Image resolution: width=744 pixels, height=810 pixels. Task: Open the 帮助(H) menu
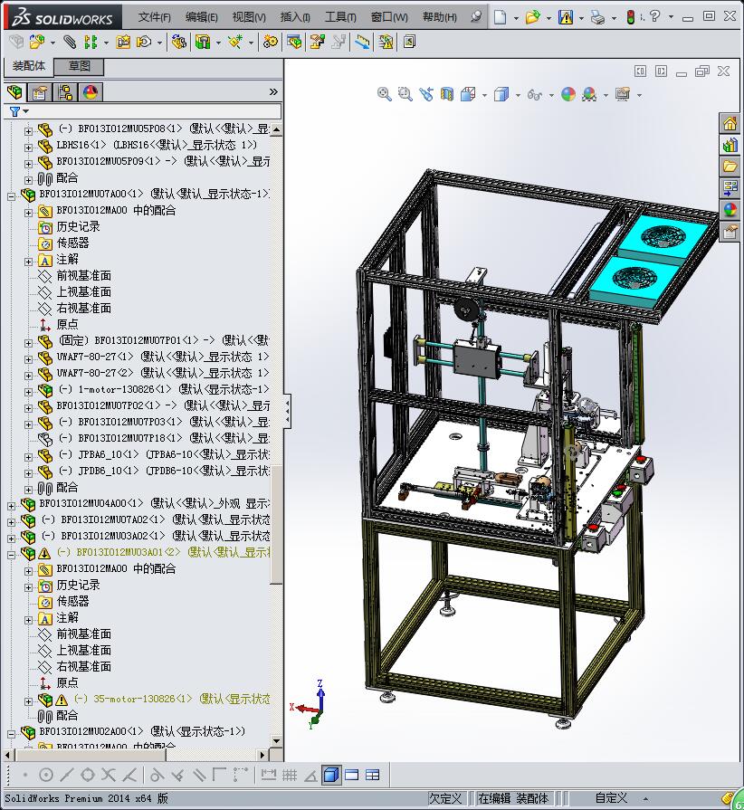(440, 17)
